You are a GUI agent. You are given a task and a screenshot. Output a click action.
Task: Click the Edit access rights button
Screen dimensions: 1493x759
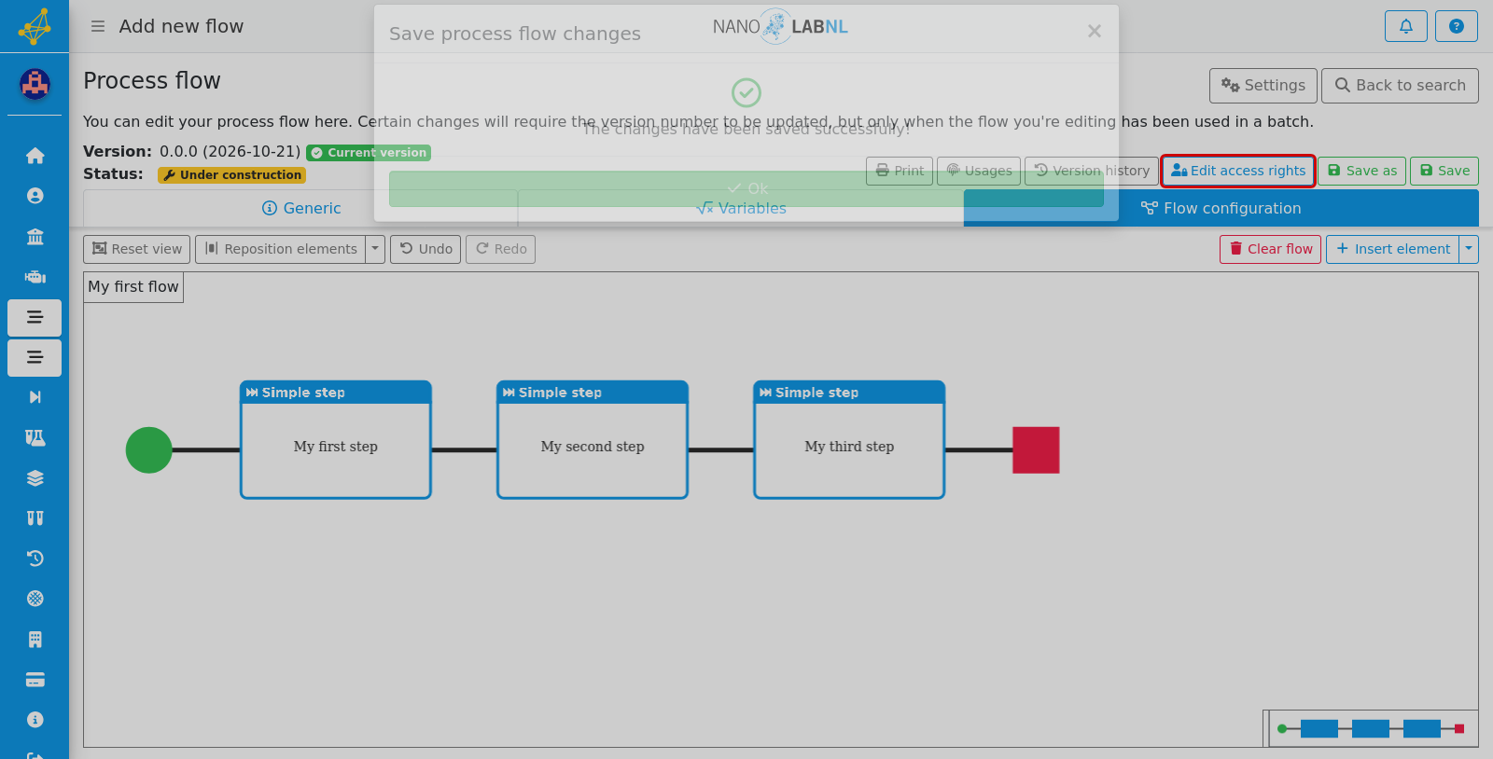click(1238, 171)
